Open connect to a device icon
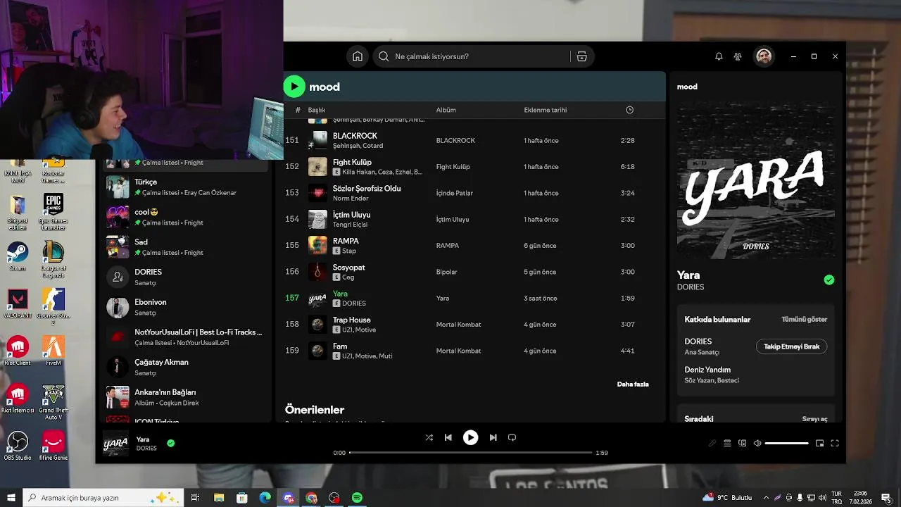 coord(743,443)
